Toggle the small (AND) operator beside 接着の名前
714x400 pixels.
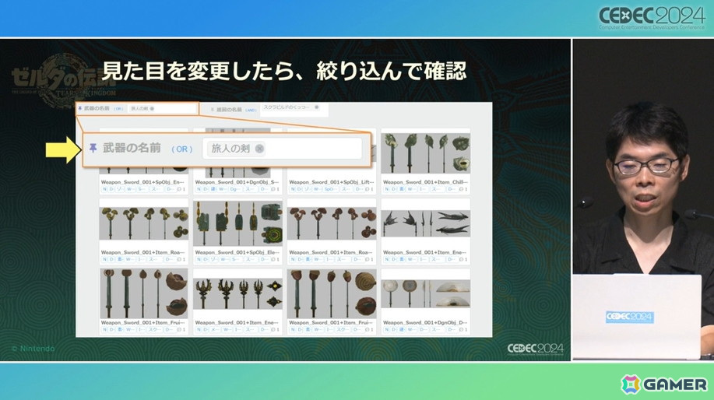tap(251, 110)
